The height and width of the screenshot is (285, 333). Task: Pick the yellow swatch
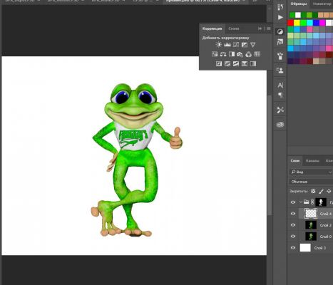pos(297,23)
